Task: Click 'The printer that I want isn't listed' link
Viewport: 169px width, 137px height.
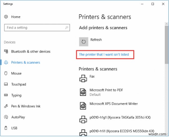Action: coord(104,55)
